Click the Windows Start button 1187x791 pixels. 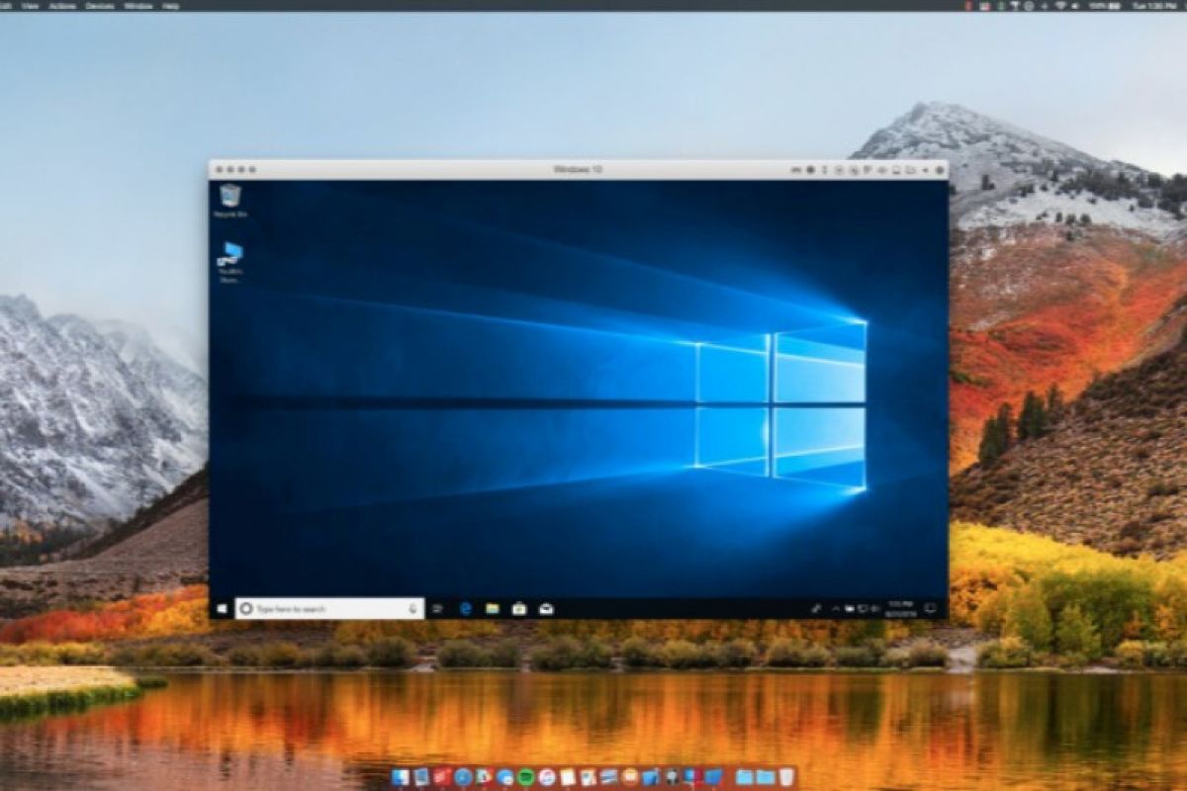coord(222,609)
